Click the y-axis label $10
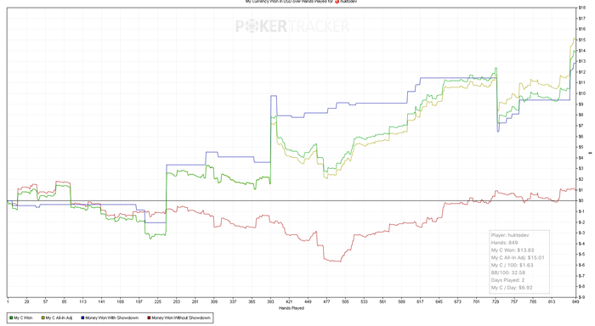Image resolution: width=595 pixels, height=326 pixels. [581, 93]
